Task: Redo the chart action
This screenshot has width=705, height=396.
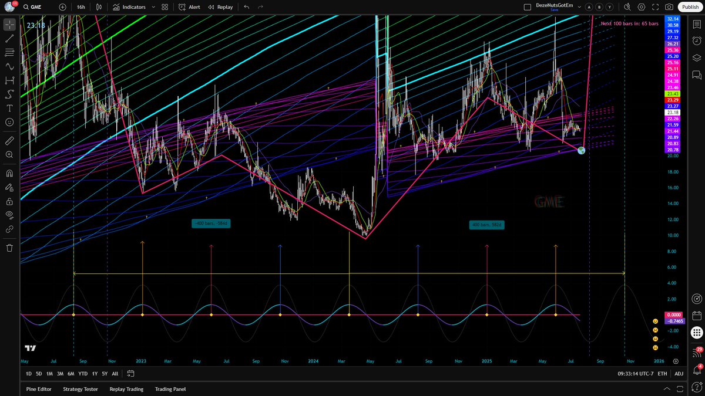Action: (x=260, y=7)
